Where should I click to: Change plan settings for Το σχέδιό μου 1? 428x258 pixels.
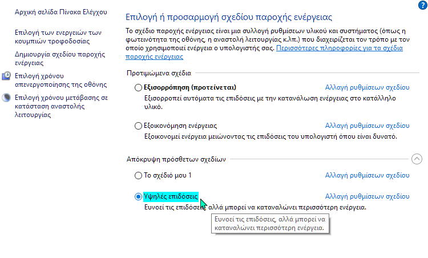(x=367, y=175)
